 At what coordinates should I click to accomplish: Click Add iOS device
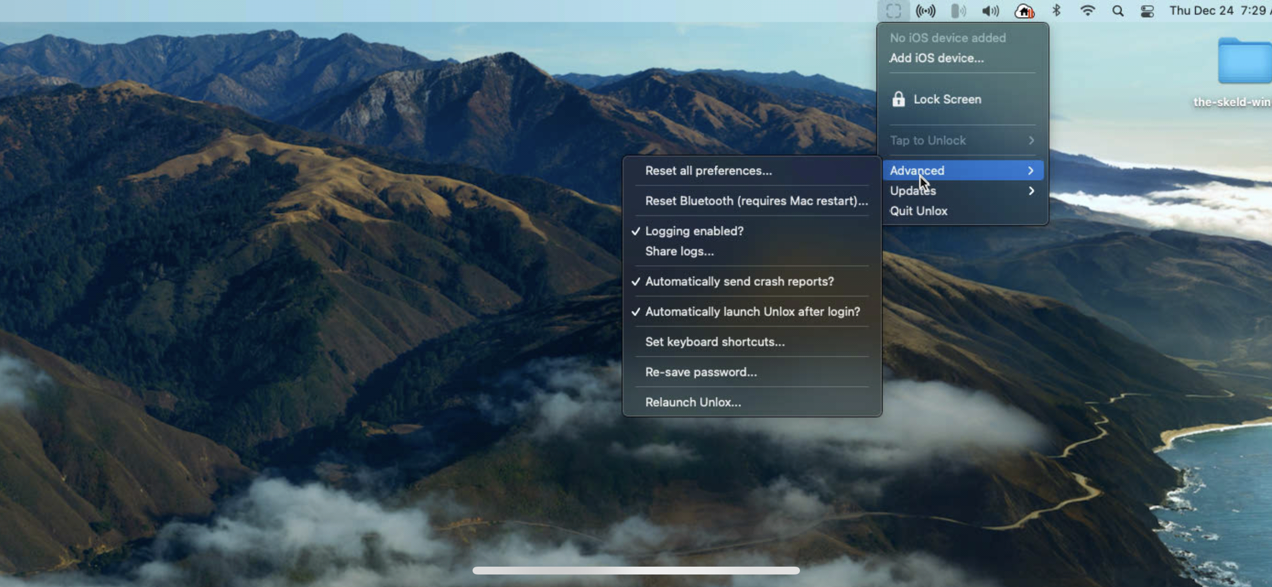click(936, 58)
